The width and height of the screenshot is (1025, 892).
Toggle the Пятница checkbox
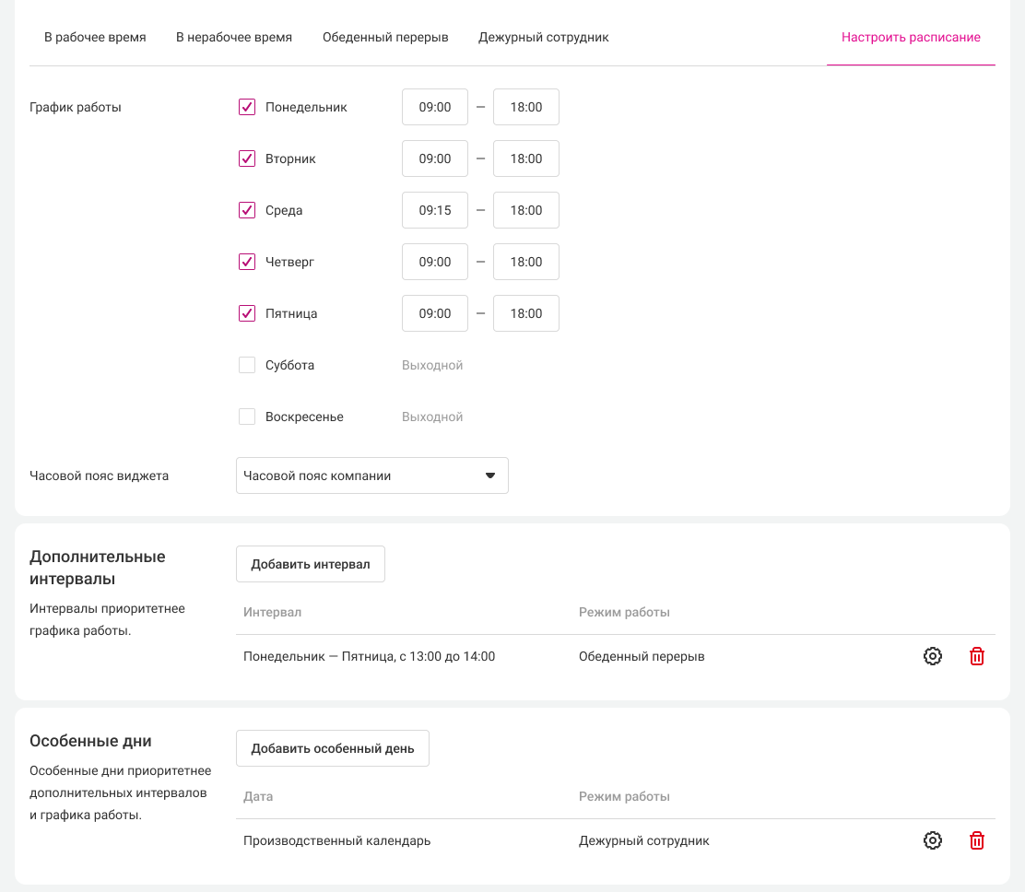pyautogui.click(x=247, y=313)
